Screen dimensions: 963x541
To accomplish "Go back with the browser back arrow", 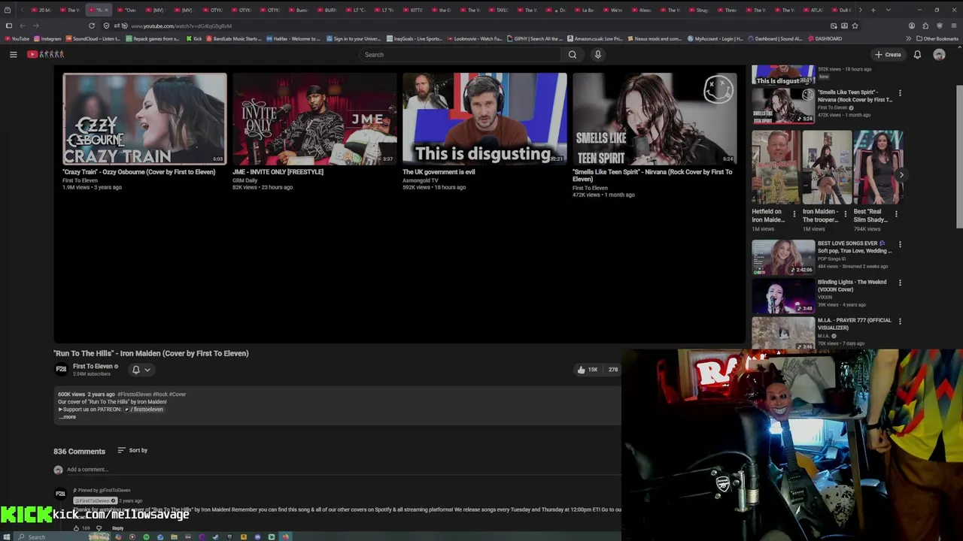I will [23, 26].
